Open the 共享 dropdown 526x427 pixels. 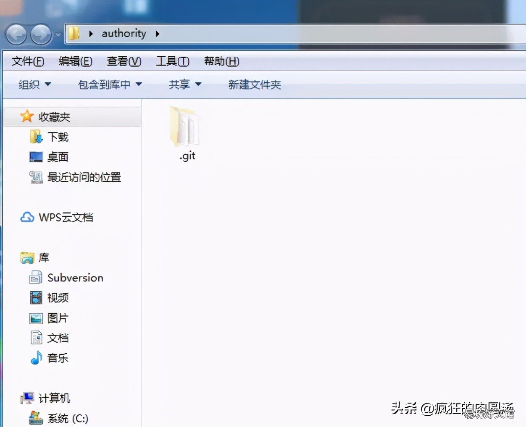(x=185, y=85)
